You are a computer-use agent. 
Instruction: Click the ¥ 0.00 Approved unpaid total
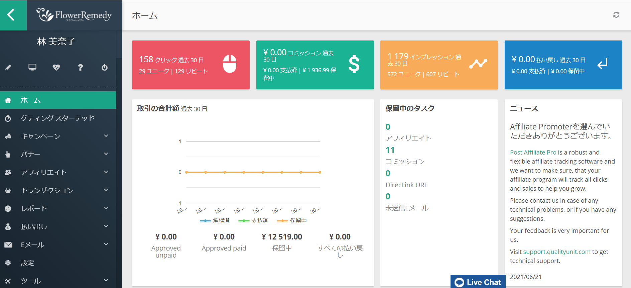pyautogui.click(x=166, y=237)
